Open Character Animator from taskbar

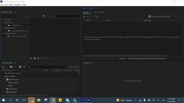[82, 100]
